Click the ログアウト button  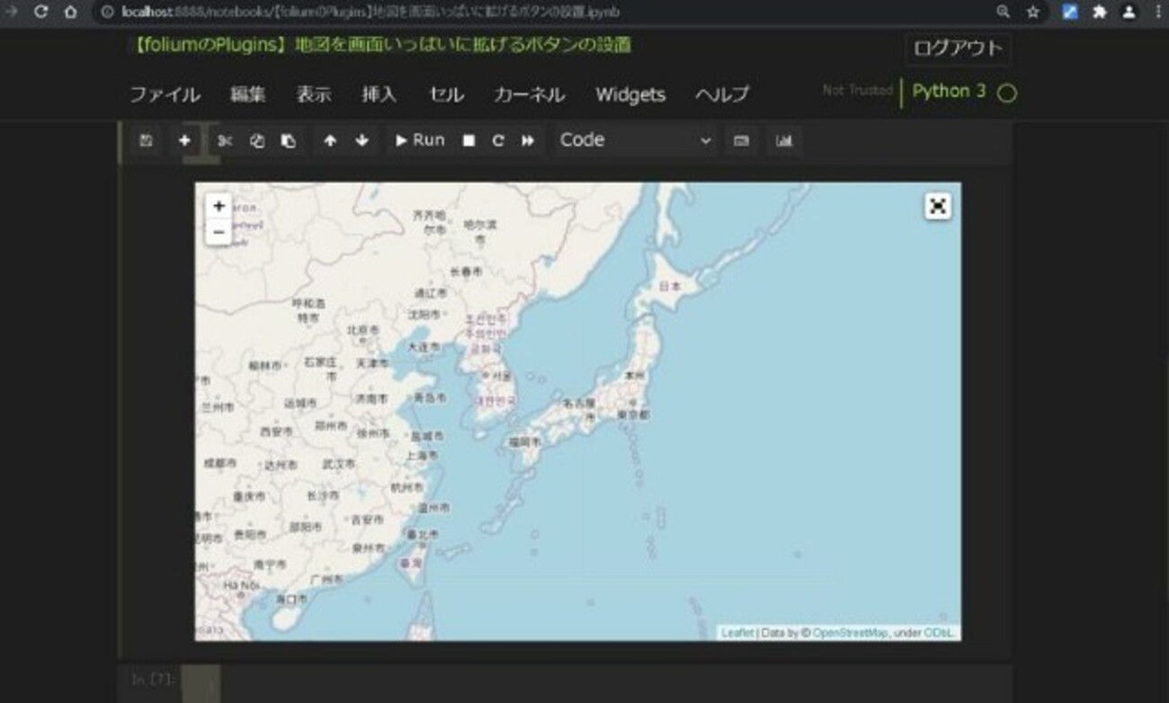pos(958,49)
